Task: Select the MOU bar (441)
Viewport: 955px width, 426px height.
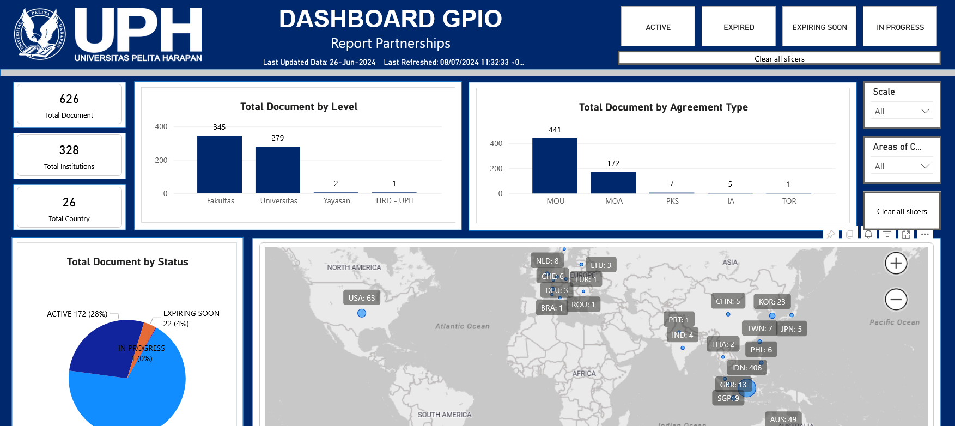Action: tap(555, 166)
